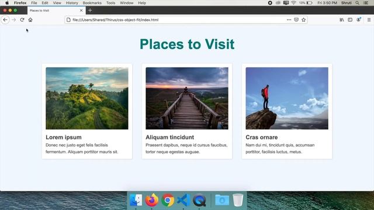Open Firefox from the Dock

click(152, 200)
